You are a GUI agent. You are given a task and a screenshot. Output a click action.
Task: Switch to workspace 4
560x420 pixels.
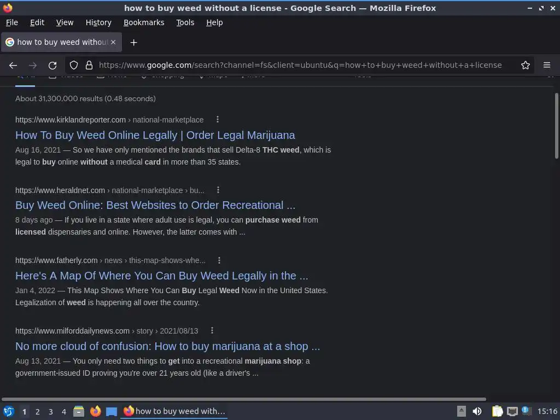pos(64,412)
